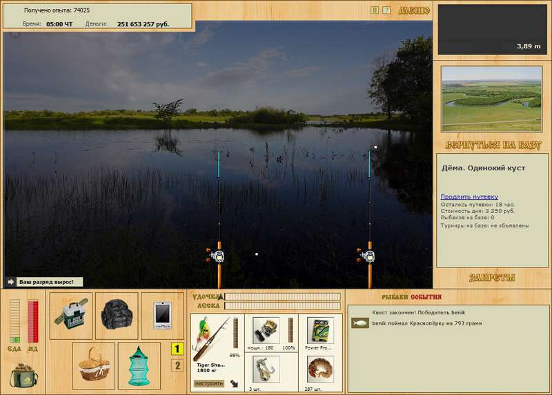Open the tackle box inventory
This screenshot has height=395, width=552.
point(71,316)
